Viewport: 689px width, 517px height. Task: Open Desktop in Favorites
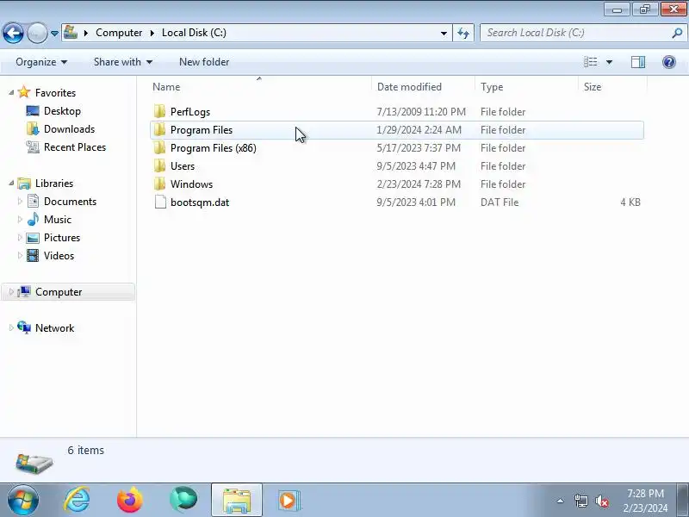coord(62,111)
